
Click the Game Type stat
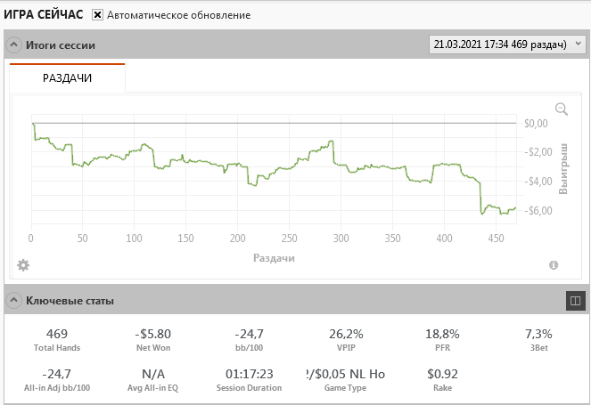click(345, 380)
